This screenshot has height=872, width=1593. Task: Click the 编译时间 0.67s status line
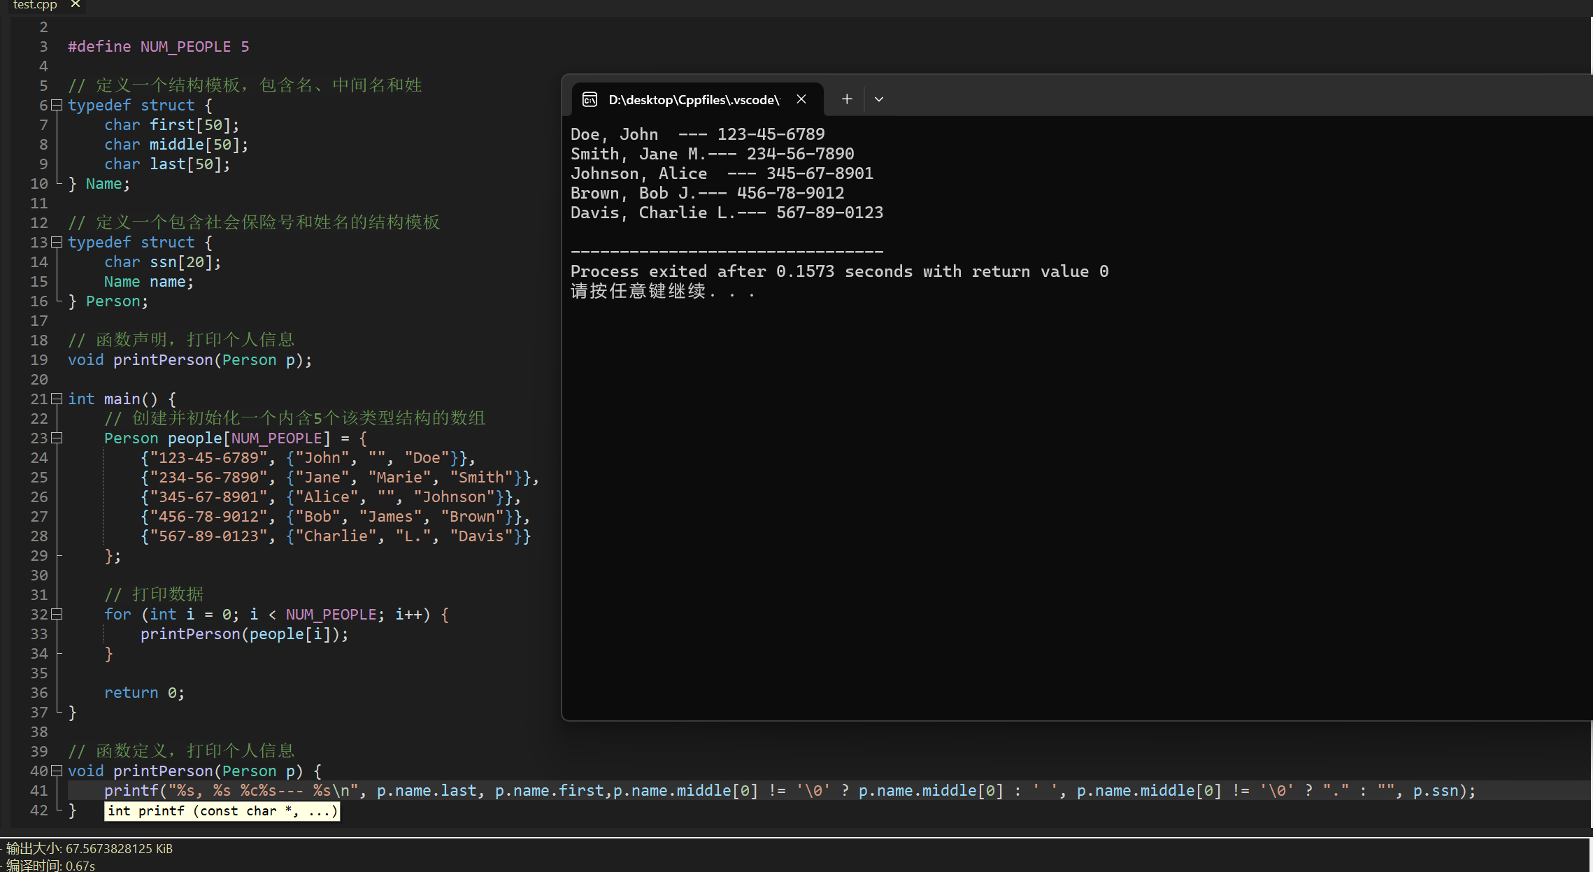[50, 866]
